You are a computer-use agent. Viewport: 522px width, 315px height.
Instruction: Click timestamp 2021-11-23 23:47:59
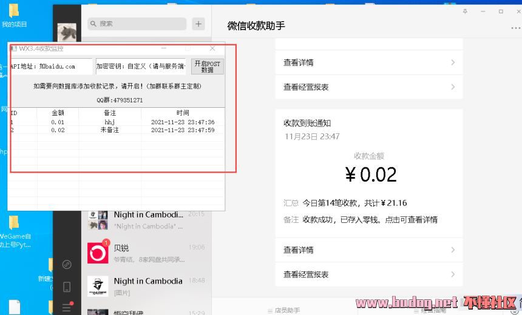pos(183,130)
